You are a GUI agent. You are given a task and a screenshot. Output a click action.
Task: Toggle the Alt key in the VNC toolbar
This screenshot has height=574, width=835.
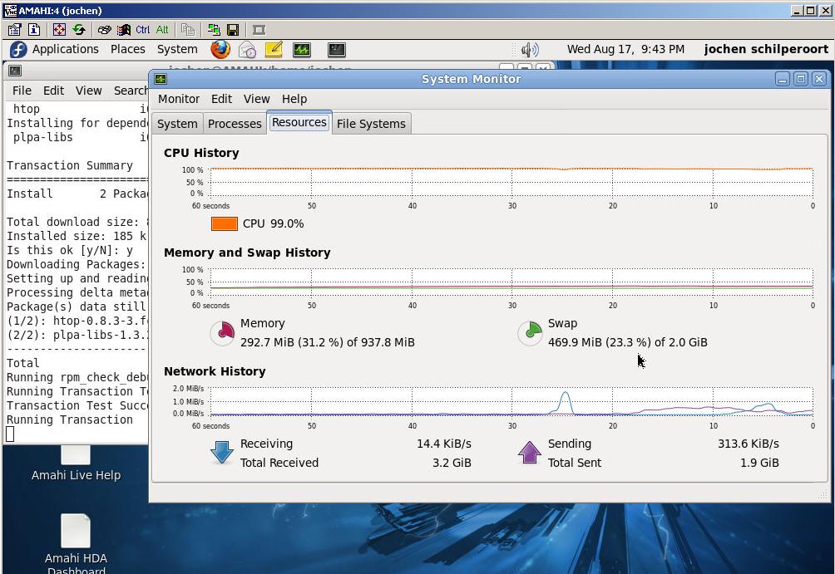[162, 30]
